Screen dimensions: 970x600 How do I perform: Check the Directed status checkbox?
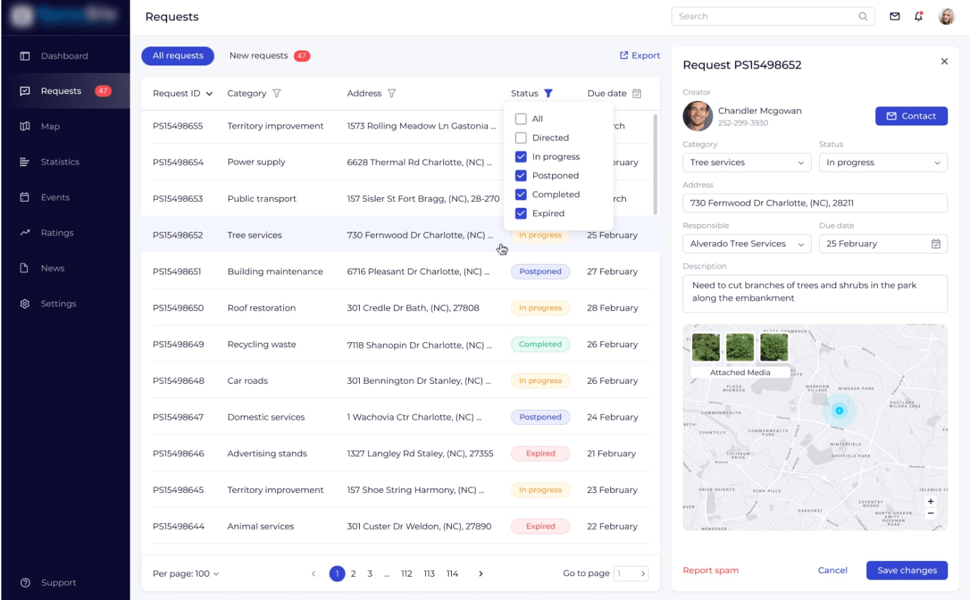click(521, 138)
